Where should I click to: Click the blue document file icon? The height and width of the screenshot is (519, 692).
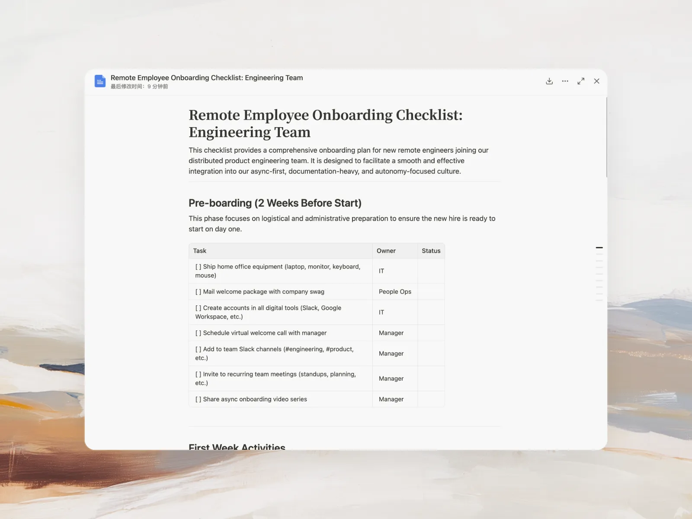pos(100,81)
